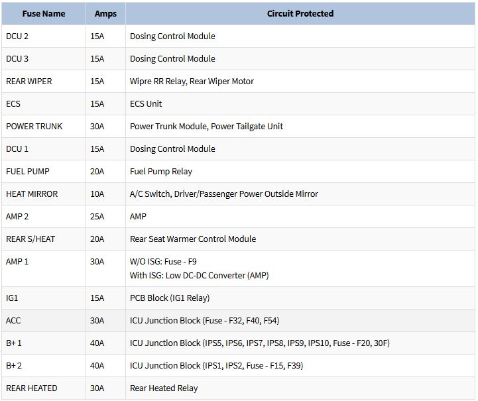
Task: Click the Fuse Name column header
Action: point(43,13)
